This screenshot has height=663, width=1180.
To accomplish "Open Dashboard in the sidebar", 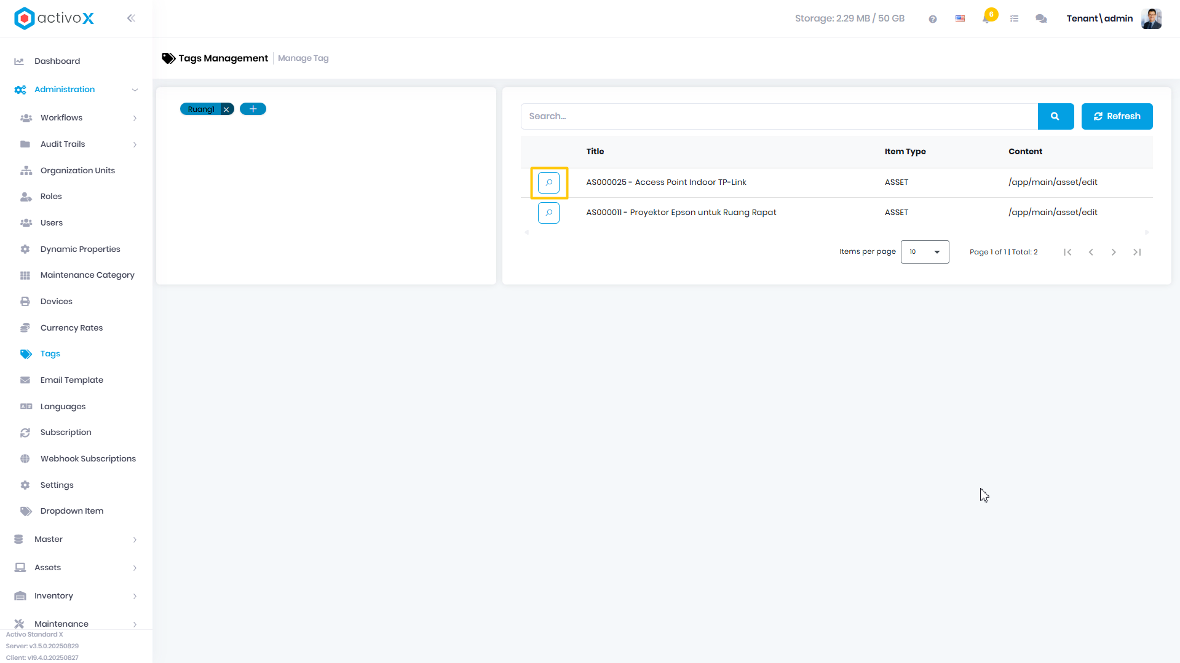I will pyautogui.click(x=57, y=61).
